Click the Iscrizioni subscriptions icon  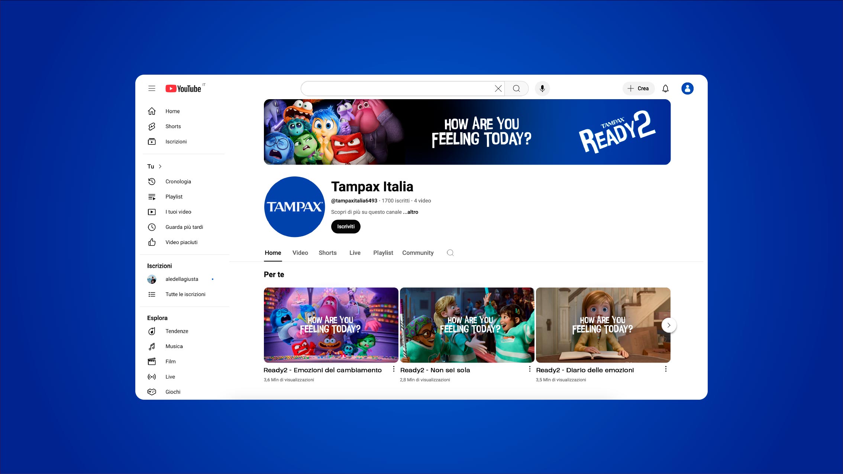(152, 142)
